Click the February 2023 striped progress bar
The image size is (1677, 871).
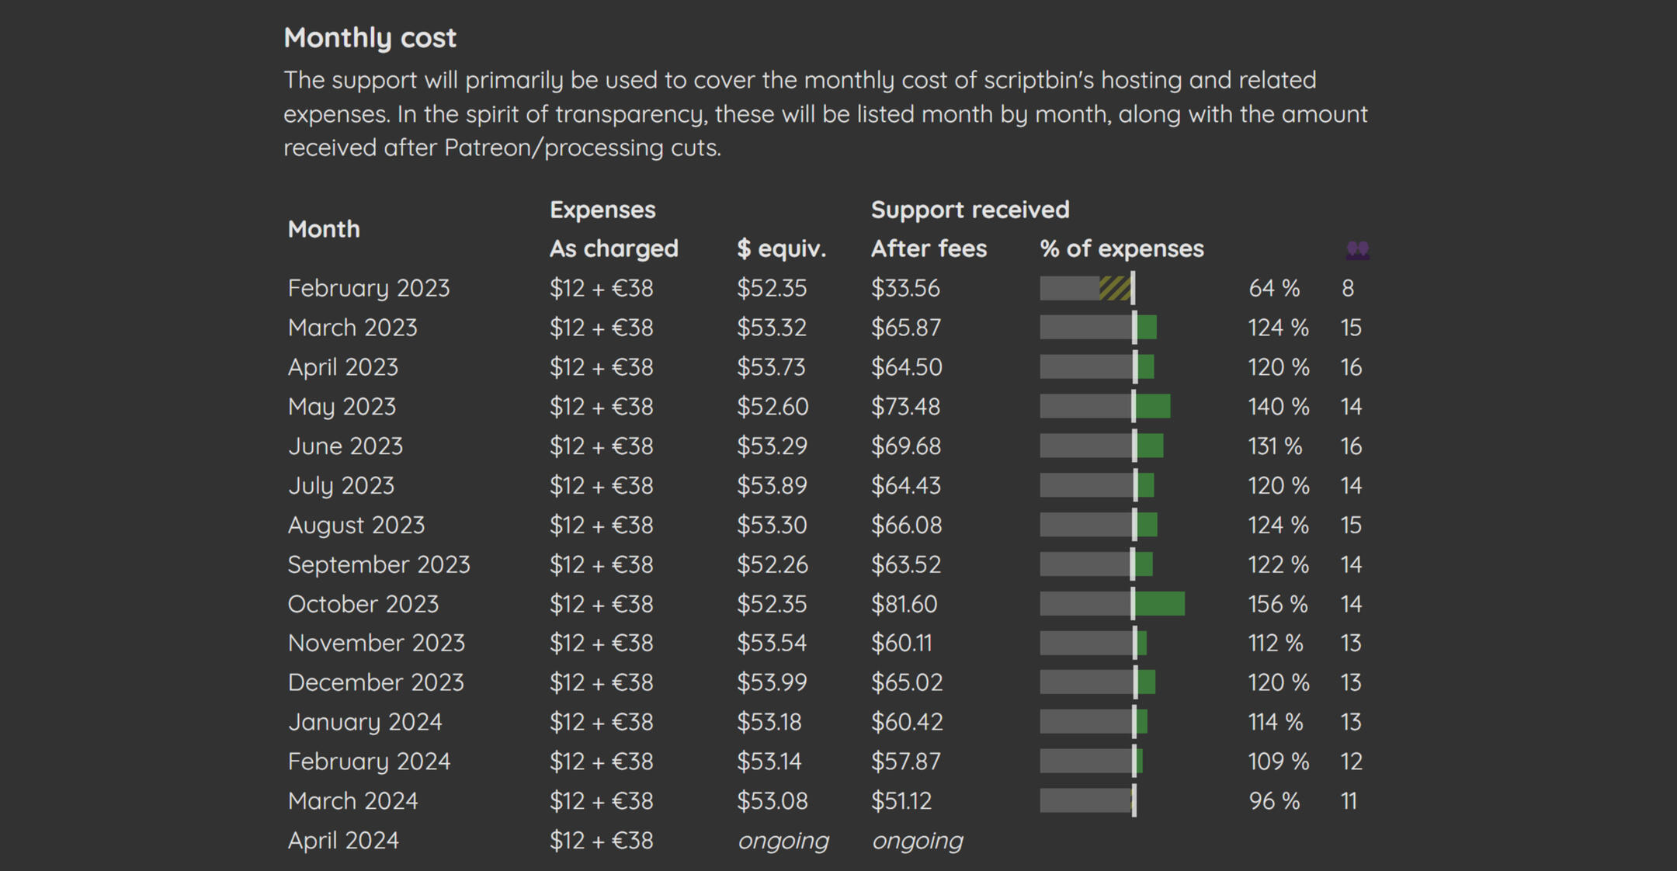click(x=1088, y=288)
